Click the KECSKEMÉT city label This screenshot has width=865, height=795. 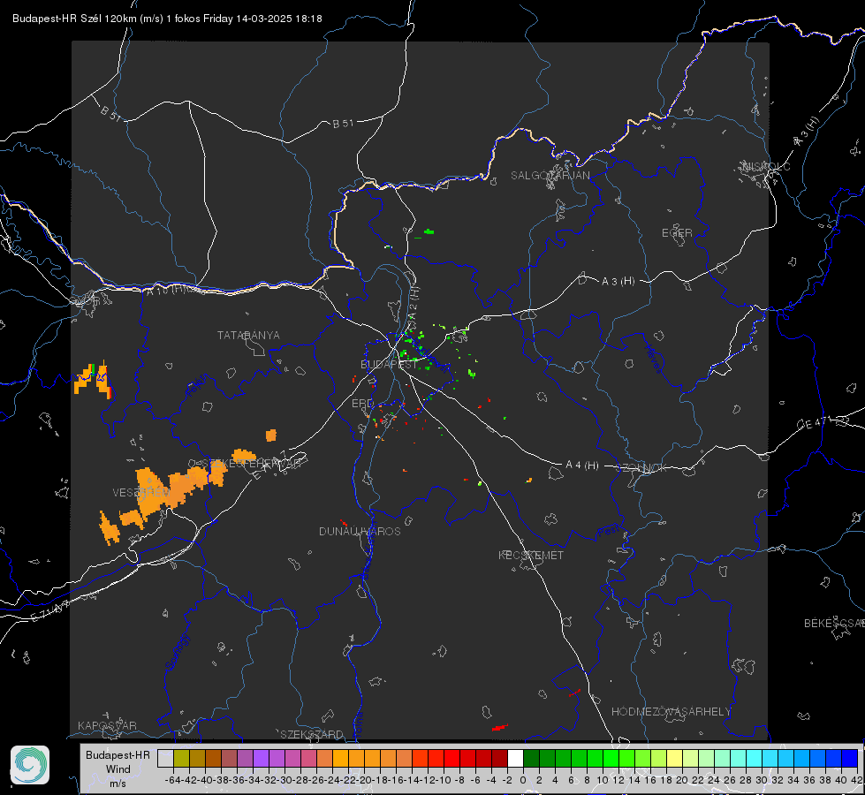(x=531, y=555)
